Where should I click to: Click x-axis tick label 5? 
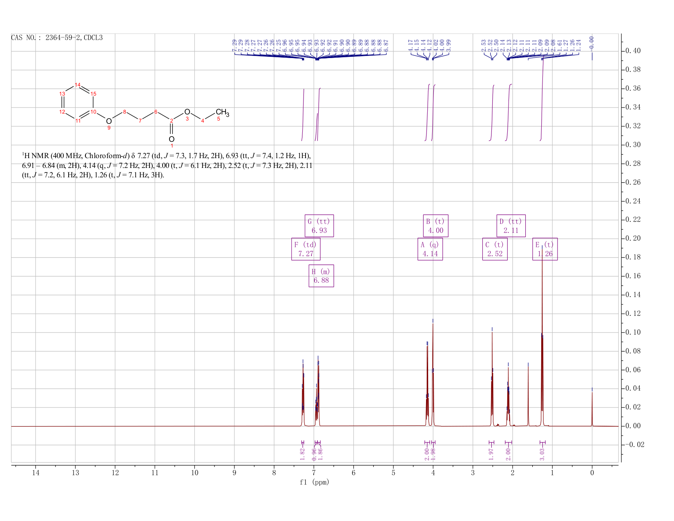[x=393, y=473]
